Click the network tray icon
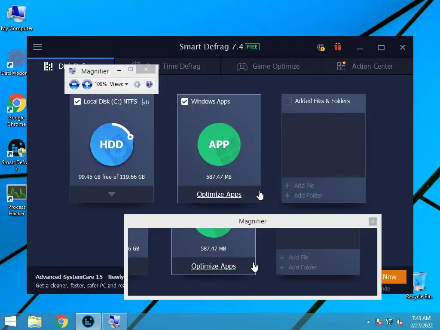This screenshot has width=440, height=330. coord(389,322)
